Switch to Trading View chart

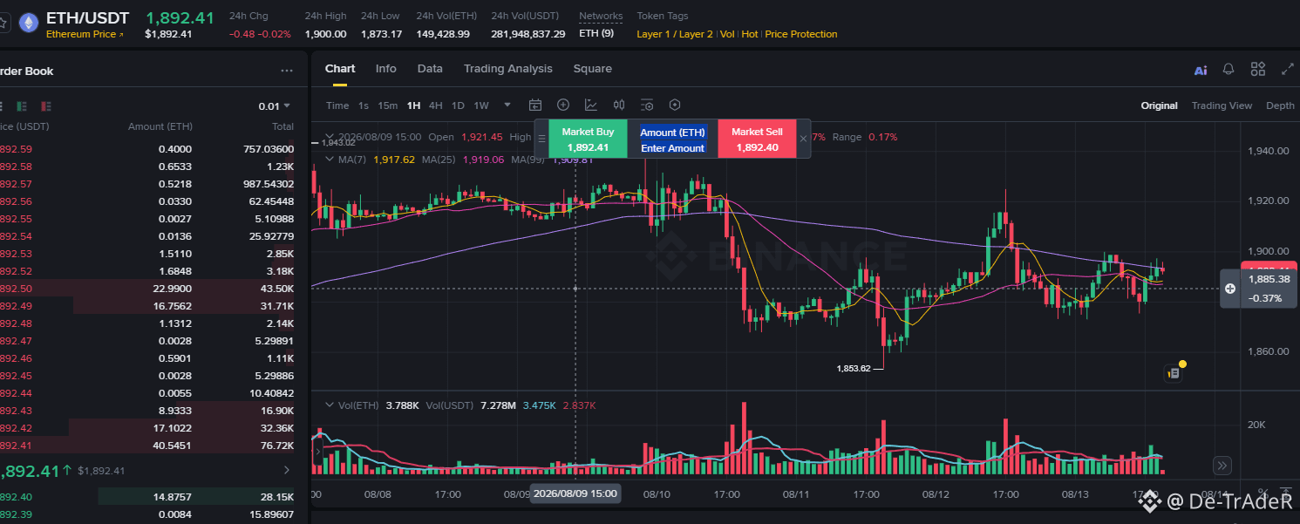[1222, 105]
